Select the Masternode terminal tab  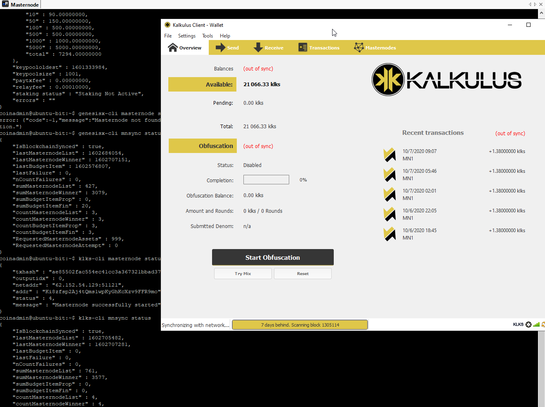21,5
